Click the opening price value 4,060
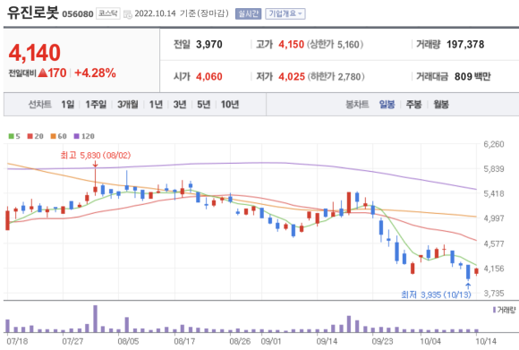519x350 pixels. pyautogui.click(x=209, y=77)
